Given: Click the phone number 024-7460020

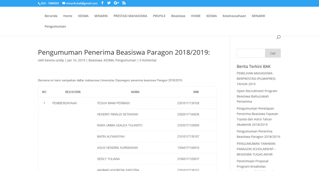Looking at the screenshot, I should pyautogui.click(x=50, y=3).
